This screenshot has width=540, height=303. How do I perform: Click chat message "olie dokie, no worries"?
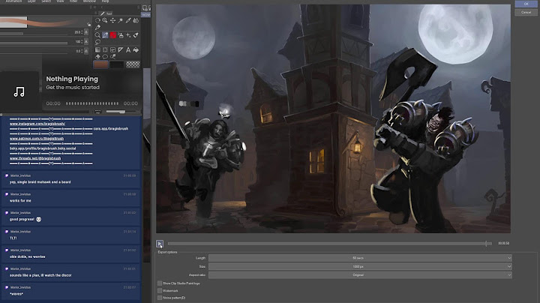(x=27, y=256)
